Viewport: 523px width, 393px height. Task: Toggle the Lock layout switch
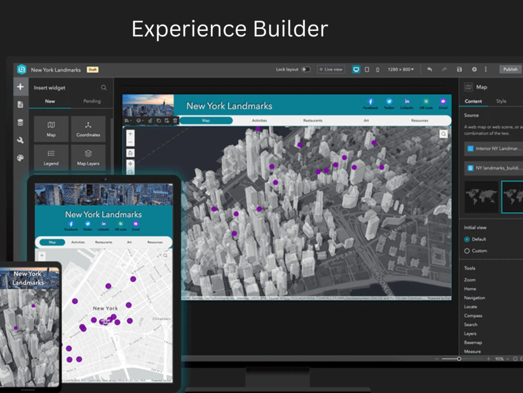point(306,70)
